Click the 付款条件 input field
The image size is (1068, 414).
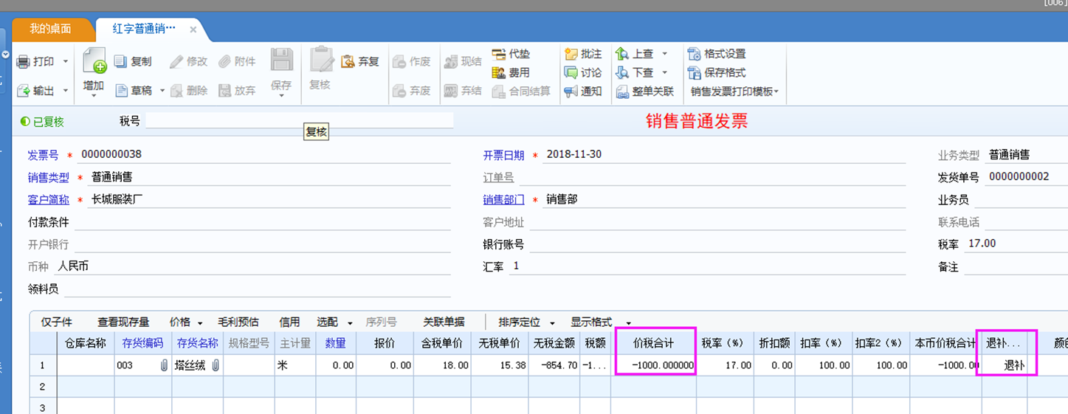(x=262, y=222)
